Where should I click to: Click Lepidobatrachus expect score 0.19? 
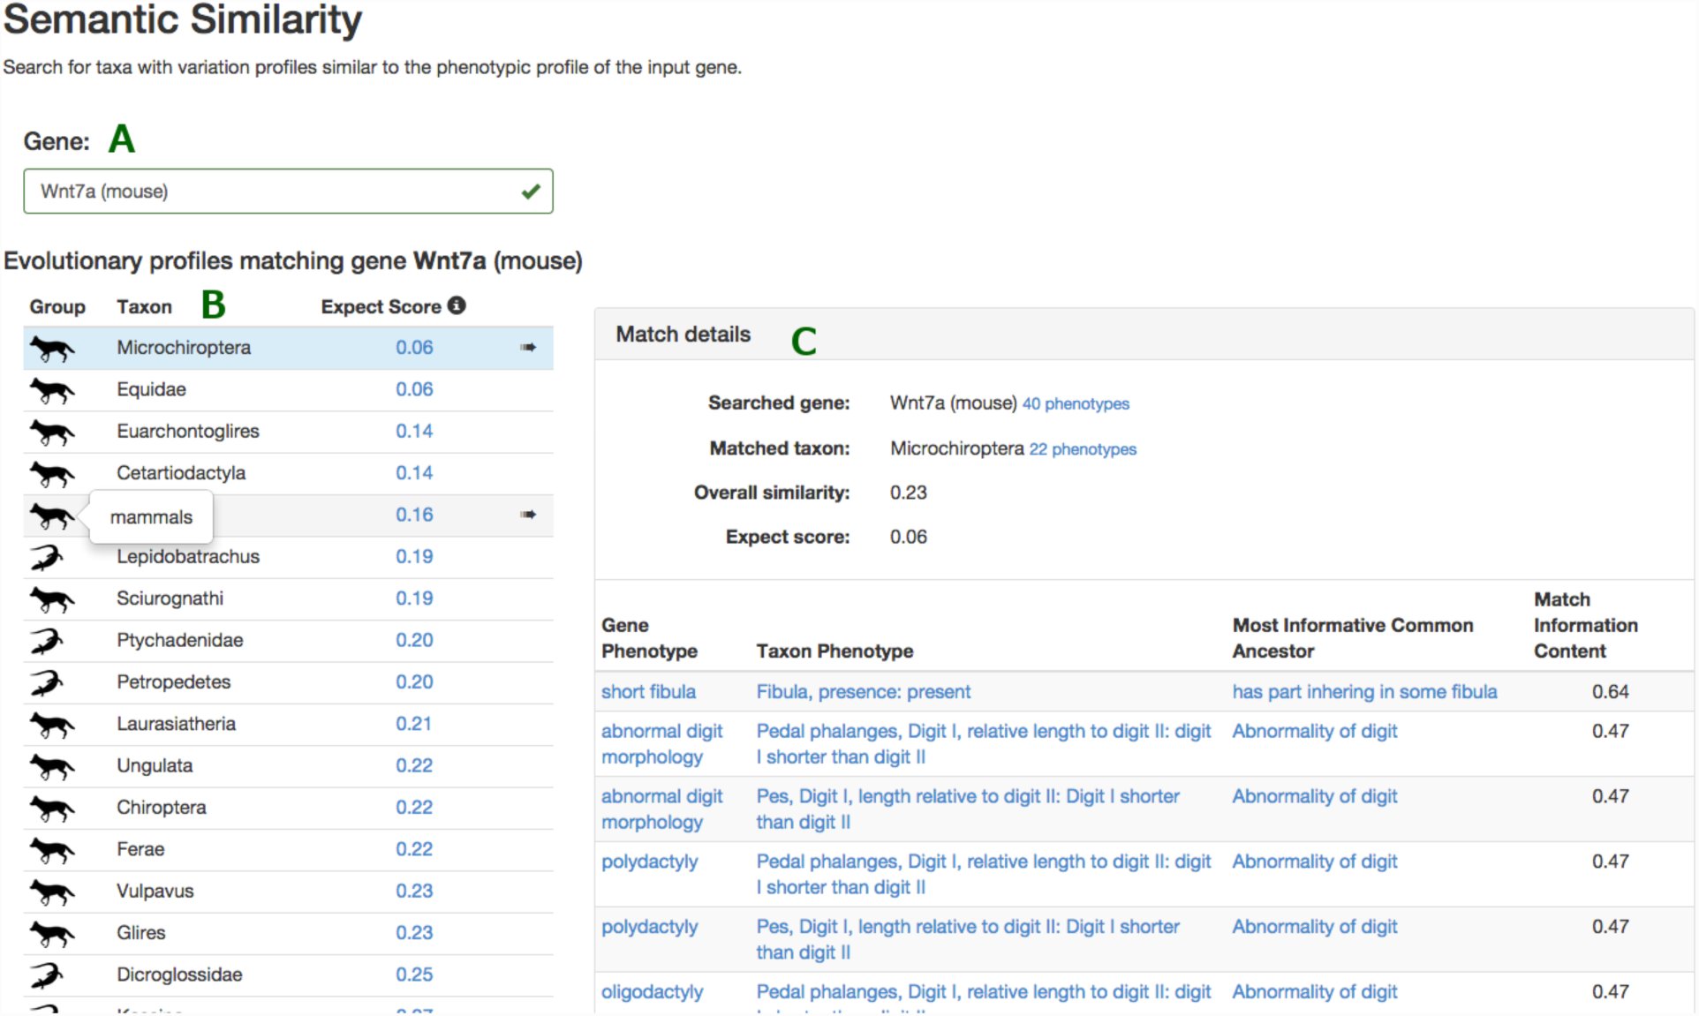[414, 556]
